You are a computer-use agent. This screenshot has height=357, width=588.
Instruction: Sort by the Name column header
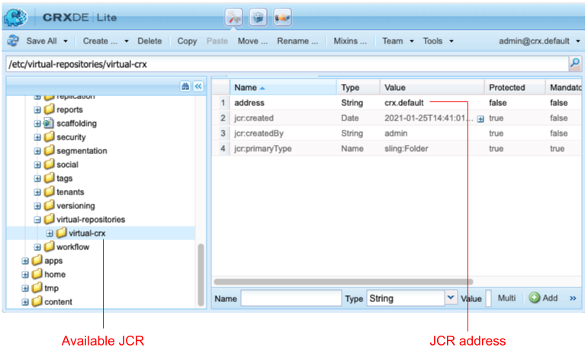pyautogui.click(x=283, y=88)
